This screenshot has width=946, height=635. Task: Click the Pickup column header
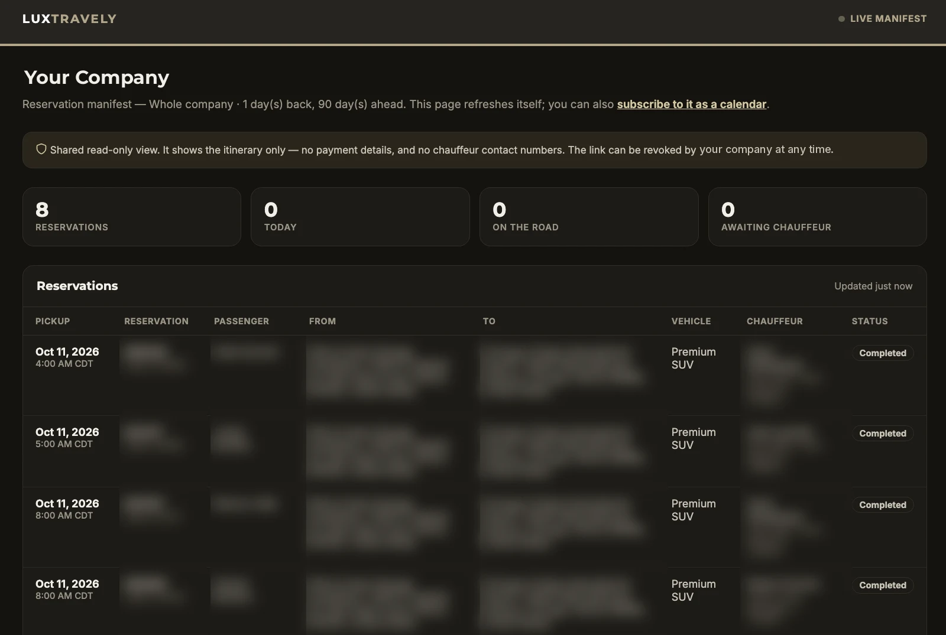tap(53, 321)
